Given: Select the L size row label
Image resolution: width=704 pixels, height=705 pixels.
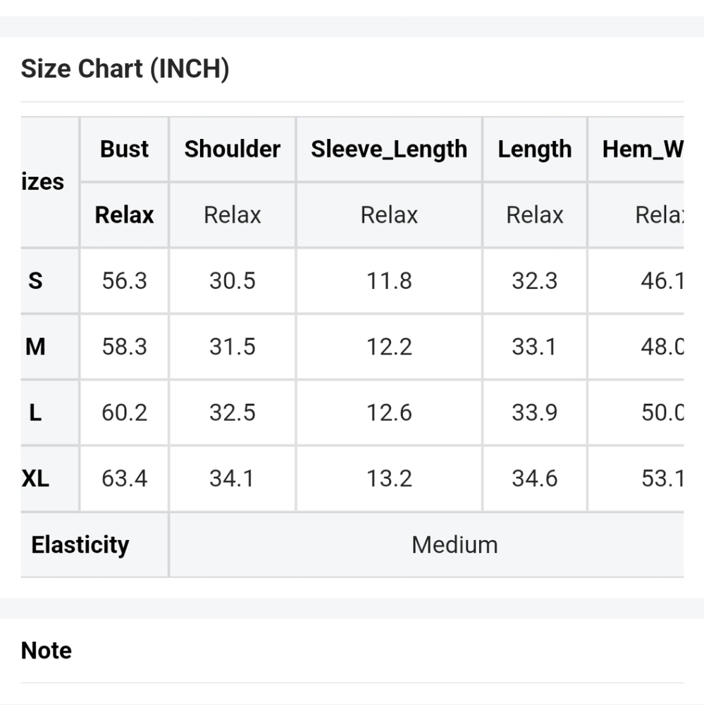Looking at the screenshot, I should click(x=35, y=412).
